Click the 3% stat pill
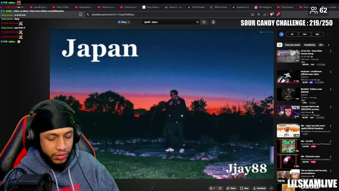 [x=292, y=34]
